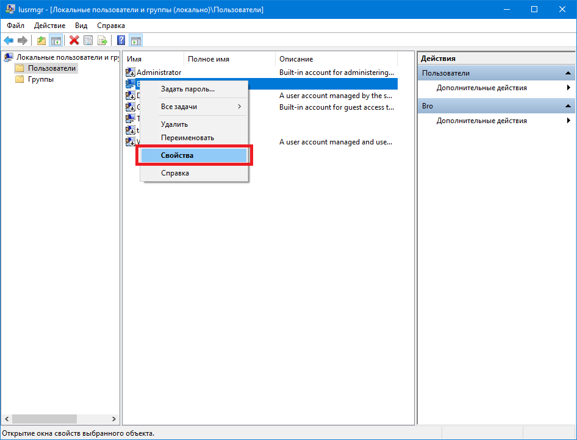The width and height of the screenshot is (577, 440).
Task: Open Help with blue question mark icon
Action: coord(121,40)
